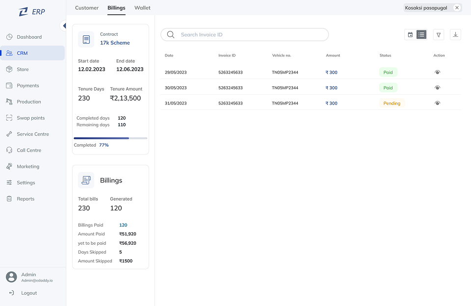Click the filter funnel icon
Image resolution: width=471 pixels, height=306 pixels.
coord(439,35)
